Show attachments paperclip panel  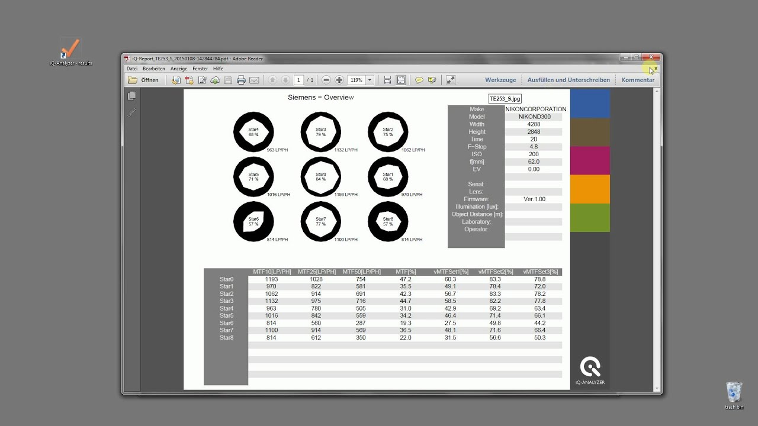131,112
